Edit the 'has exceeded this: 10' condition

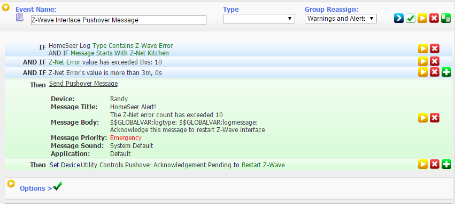point(423,61)
